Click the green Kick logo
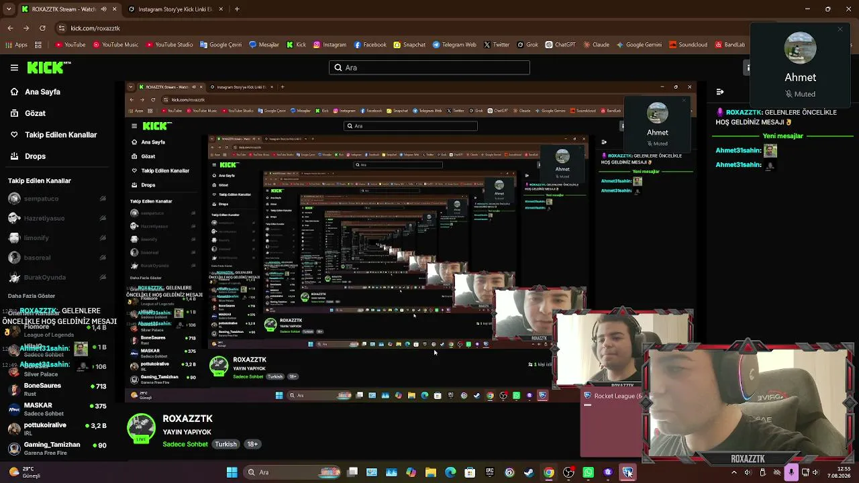This screenshot has width=859, height=483. 49,67
